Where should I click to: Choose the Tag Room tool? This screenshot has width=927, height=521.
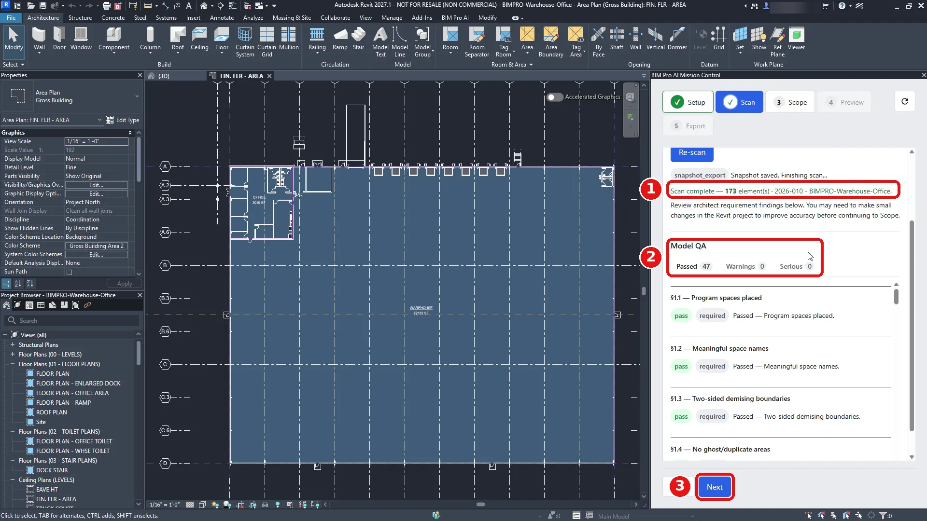point(504,42)
